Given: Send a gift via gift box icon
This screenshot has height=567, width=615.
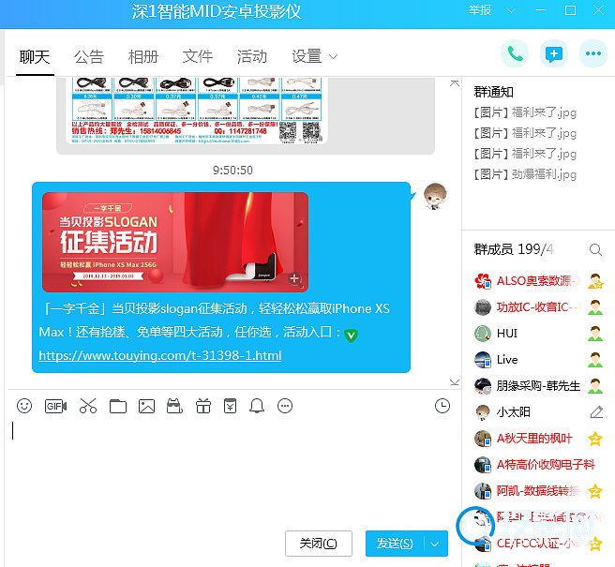Looking at the screenshot, I should [x=203, y=406].
